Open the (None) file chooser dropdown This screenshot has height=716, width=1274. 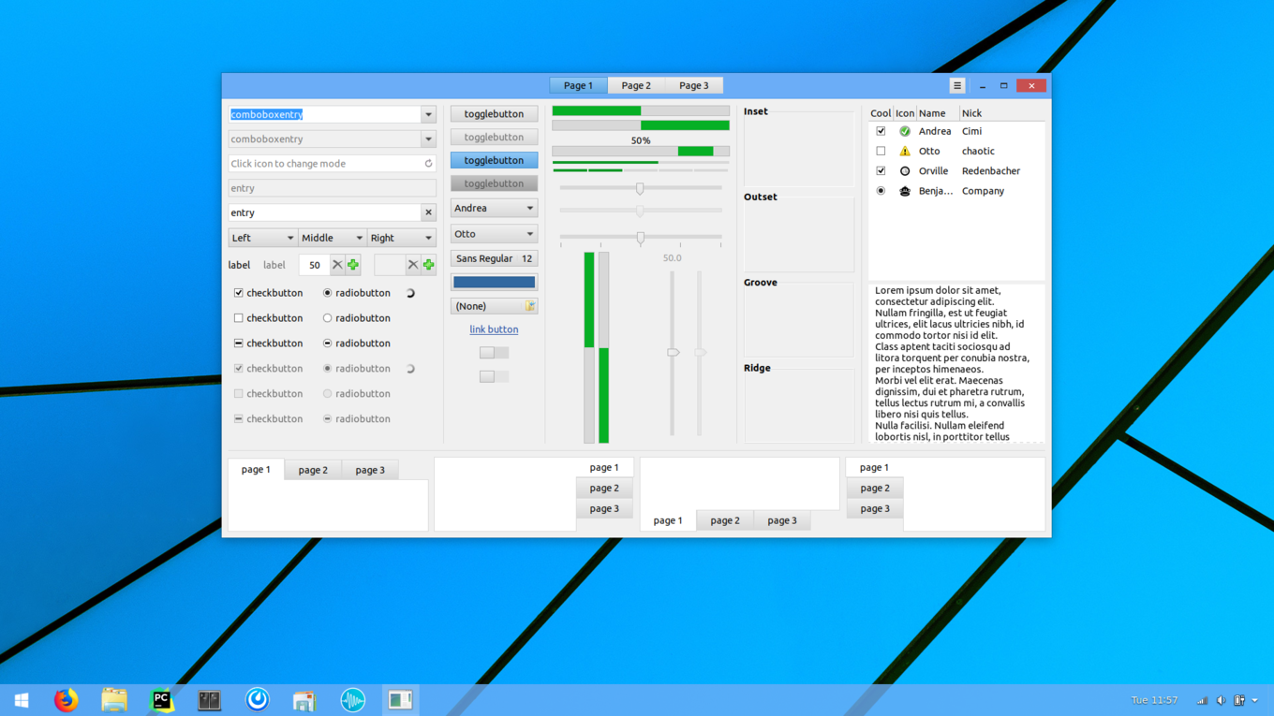(x=494, y=306)
